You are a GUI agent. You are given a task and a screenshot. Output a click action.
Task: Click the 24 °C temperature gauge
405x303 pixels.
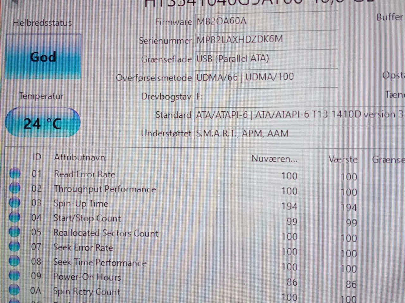point(43,122)
